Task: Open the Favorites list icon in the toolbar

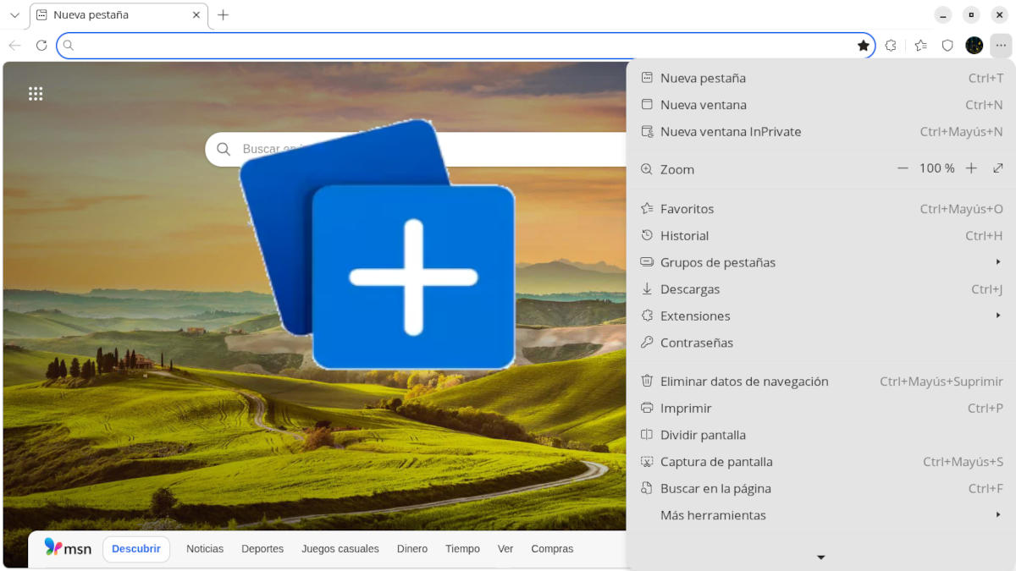Action: [921, 46]
